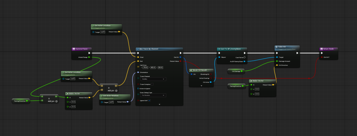Click Box Trace By Channel exec input pin
357x136 pixels.
pos(138,53)
